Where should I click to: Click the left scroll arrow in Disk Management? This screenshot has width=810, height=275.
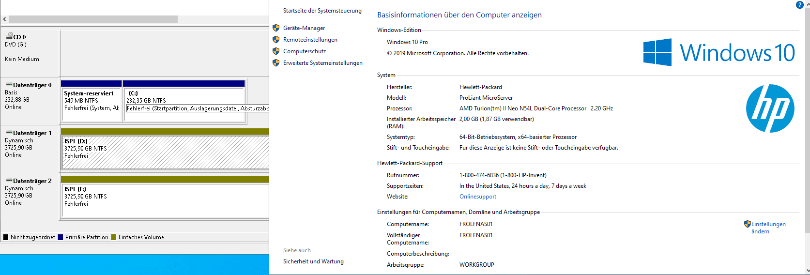click(4, 19)
